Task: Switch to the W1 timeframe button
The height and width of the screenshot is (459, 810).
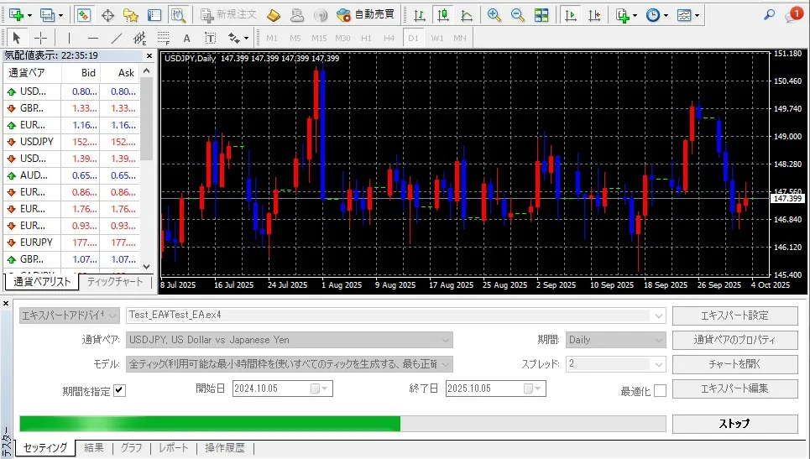Action: (x=437, y=38)
